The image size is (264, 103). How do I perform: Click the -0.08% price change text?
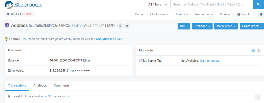(x=27, y=14)
